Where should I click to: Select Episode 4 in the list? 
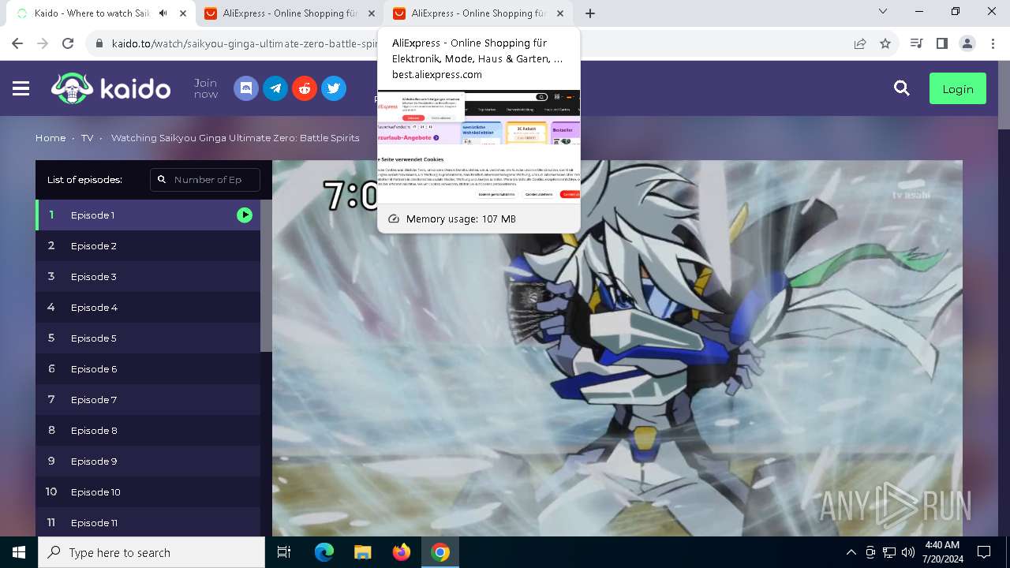[x=148, y=307]
